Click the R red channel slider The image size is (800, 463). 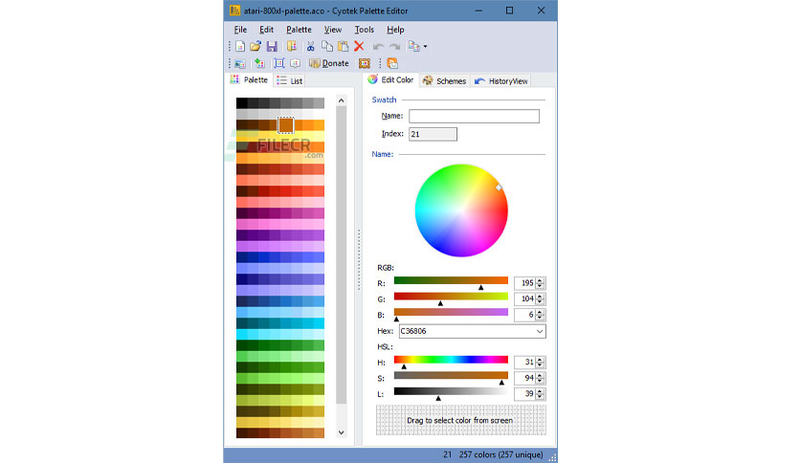point(451,282)
